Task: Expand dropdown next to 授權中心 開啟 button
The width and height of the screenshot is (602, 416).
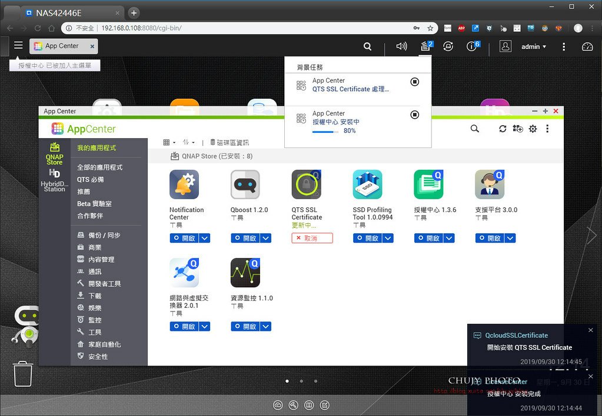Action: [449, 238]
